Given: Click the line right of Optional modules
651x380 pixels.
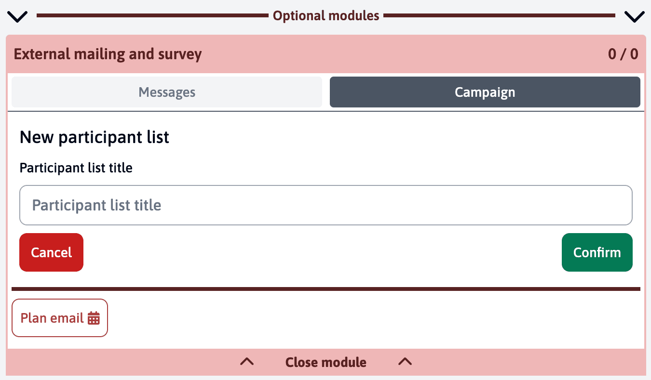Looking at the screenshot, I should (499, 16).
